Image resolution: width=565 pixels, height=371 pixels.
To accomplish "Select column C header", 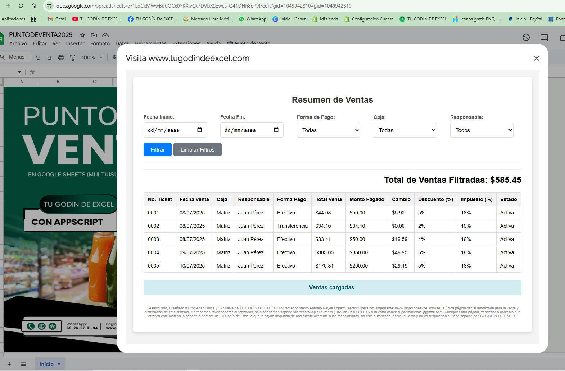I will coord(94,82).
